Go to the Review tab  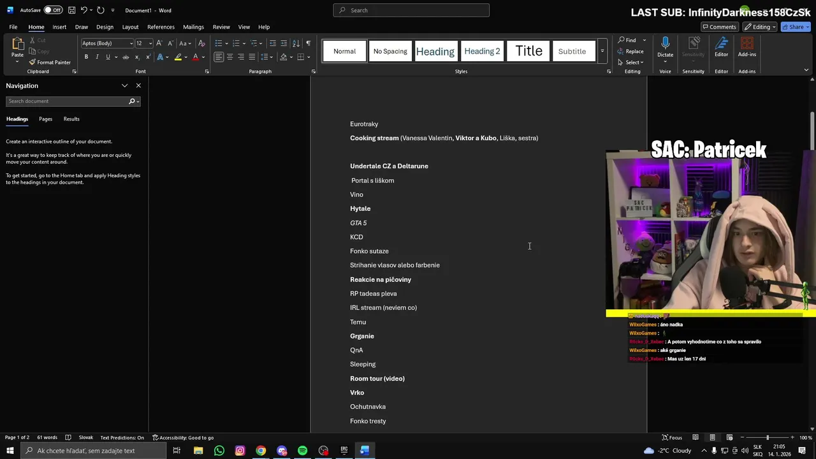221,27
